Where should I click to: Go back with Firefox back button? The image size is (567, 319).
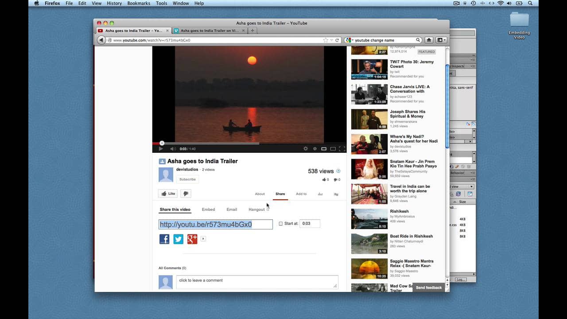coord(101,40)
